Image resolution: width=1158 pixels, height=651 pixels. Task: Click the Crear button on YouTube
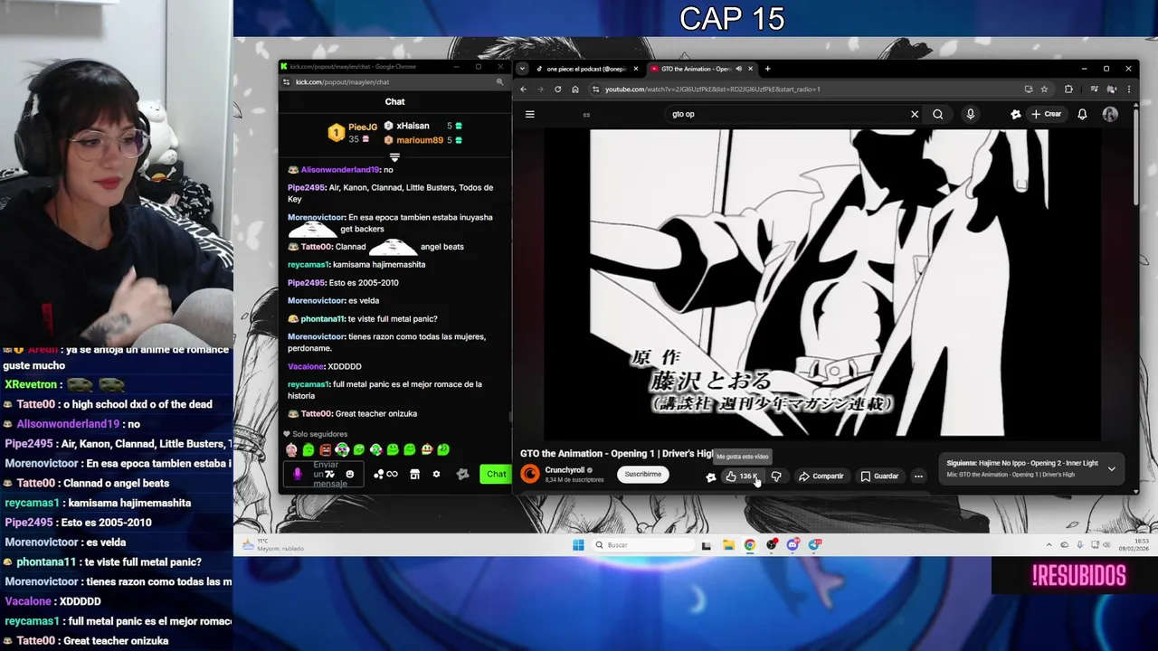tap(1046, 114)
